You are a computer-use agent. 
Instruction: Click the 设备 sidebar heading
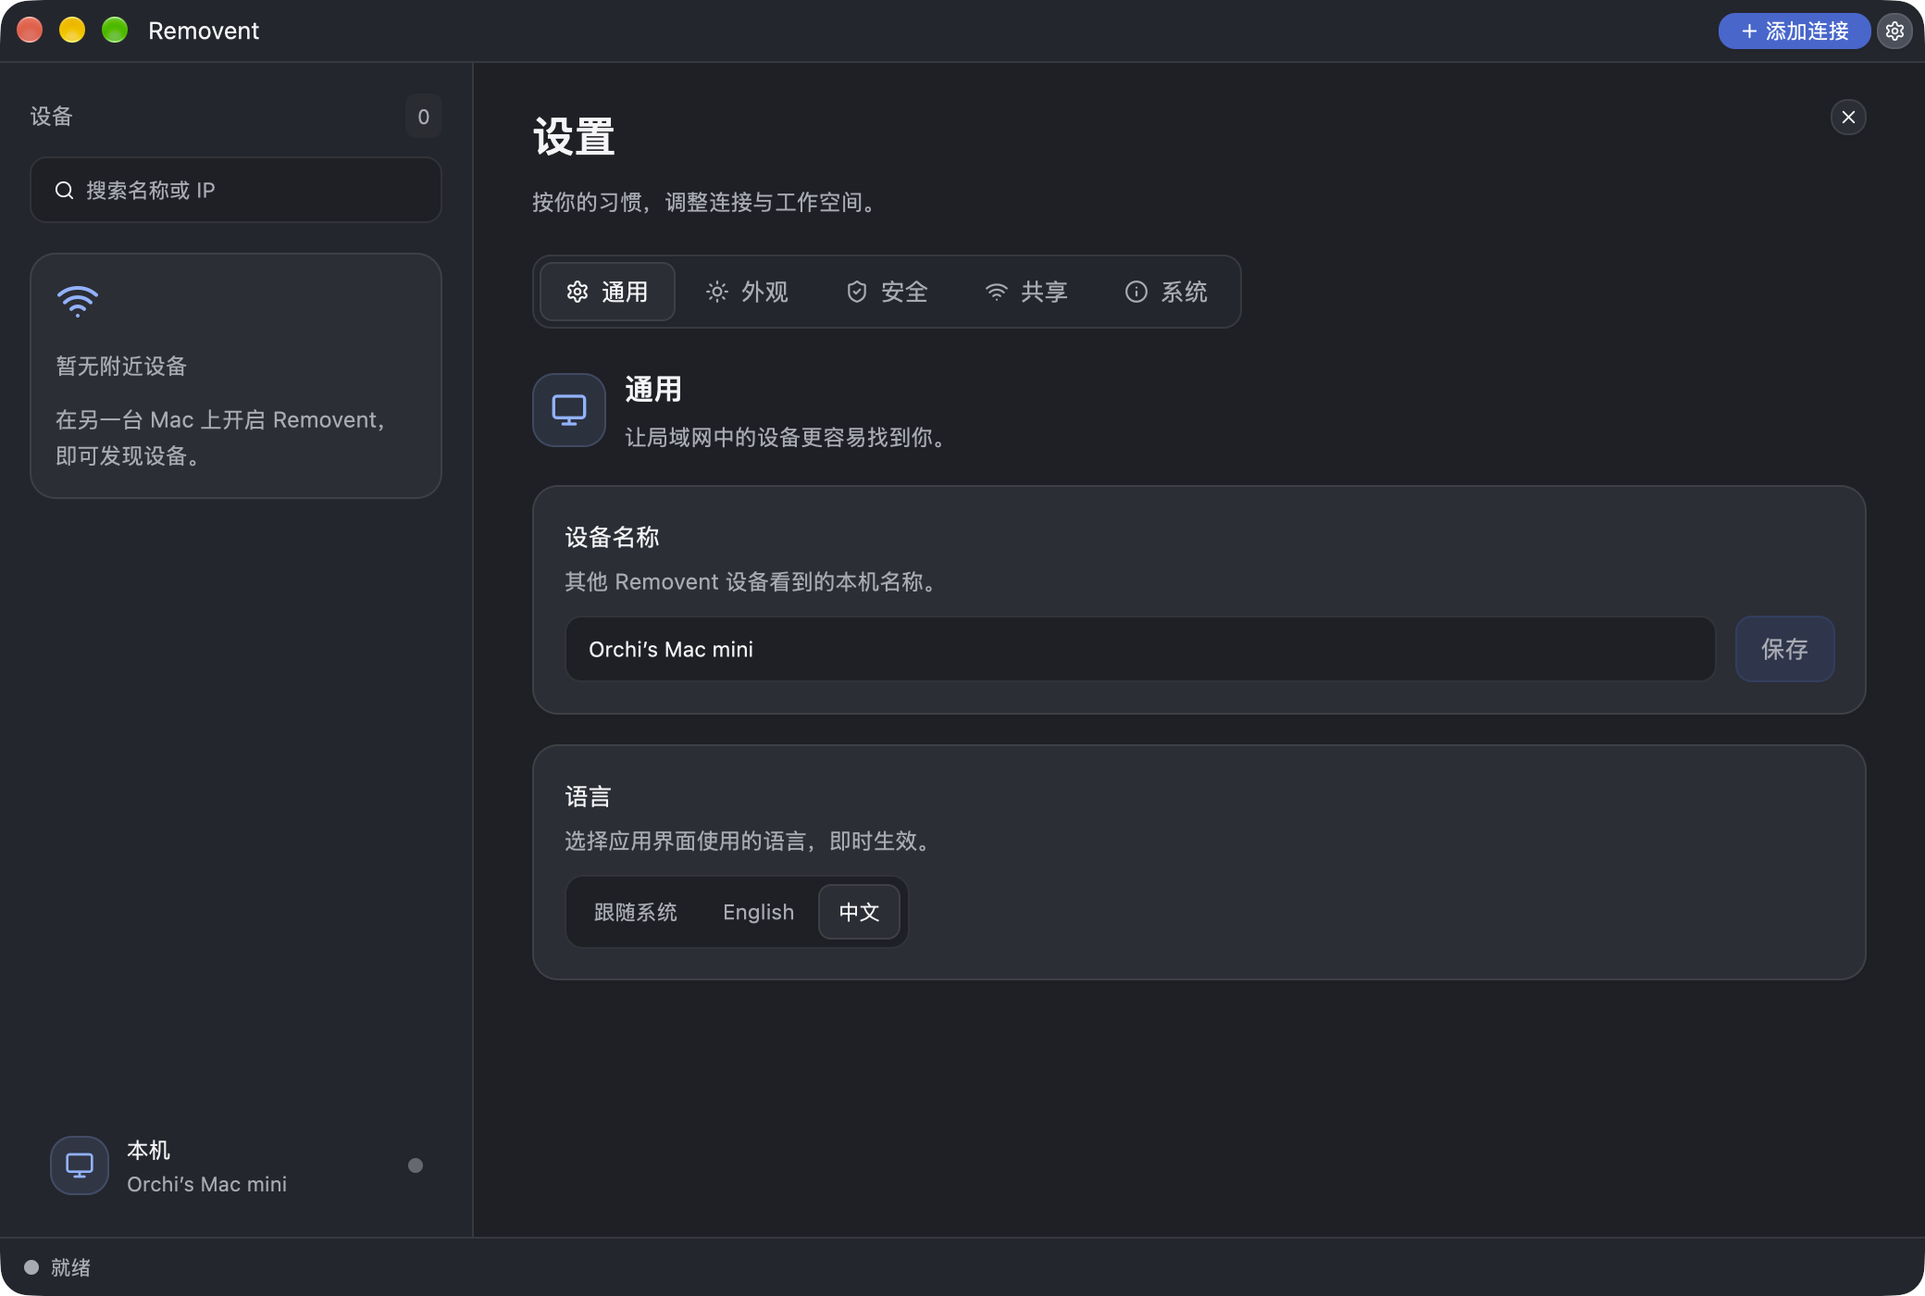click(x=52, y=117)
